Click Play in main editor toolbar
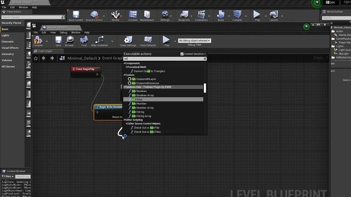 tap(257, 16)
